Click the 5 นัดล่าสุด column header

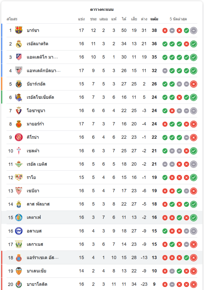pyautogui.click(x=178, y=19)
